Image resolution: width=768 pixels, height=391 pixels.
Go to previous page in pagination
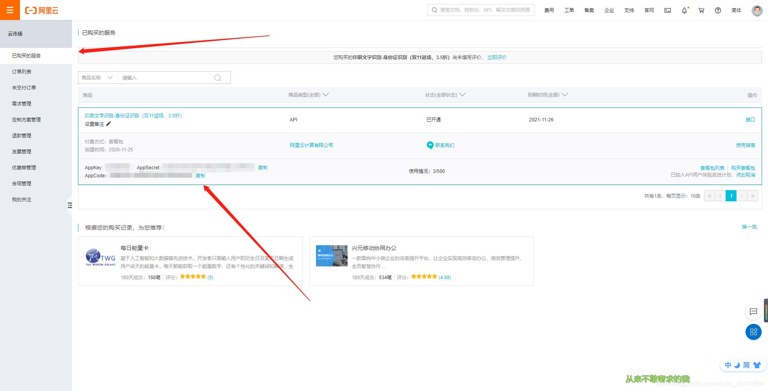pos(720,196)
